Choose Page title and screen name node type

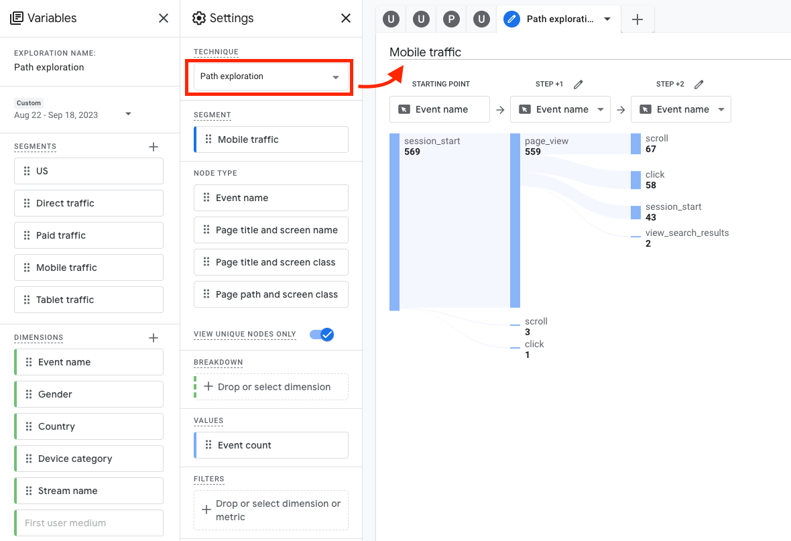click(271, 230)
